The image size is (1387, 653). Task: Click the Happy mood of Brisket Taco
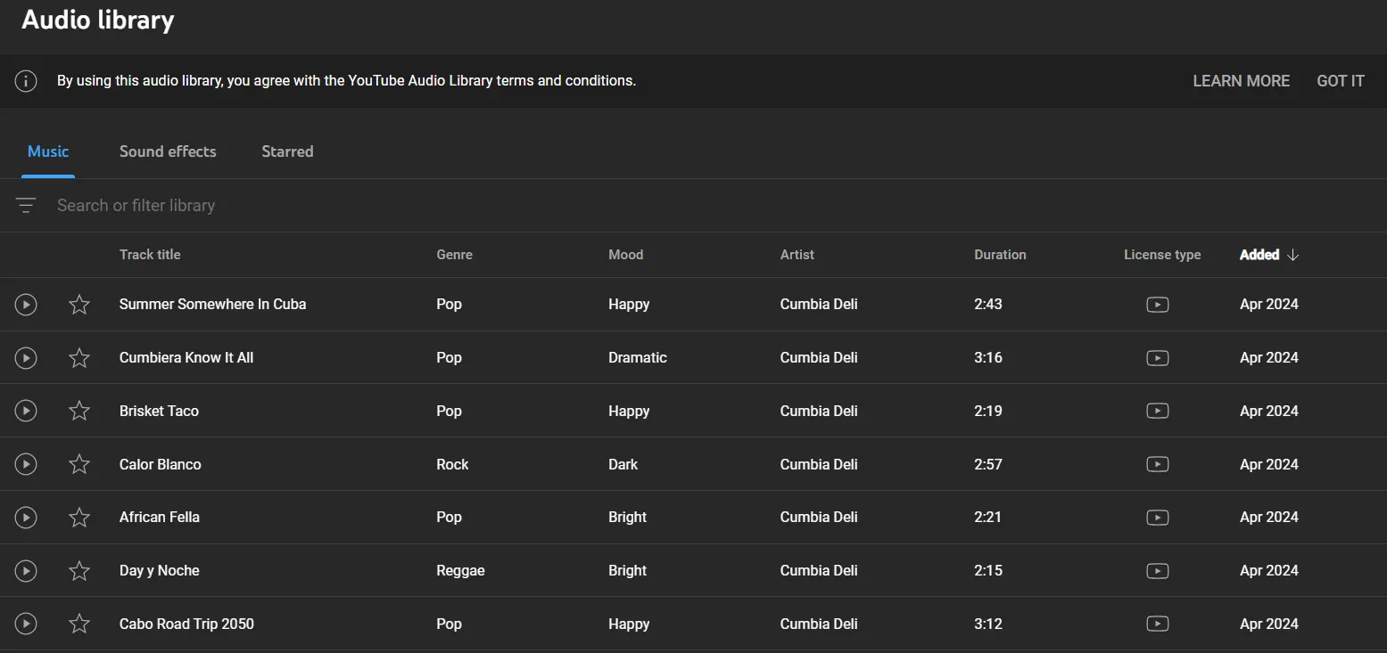[629, 411]
